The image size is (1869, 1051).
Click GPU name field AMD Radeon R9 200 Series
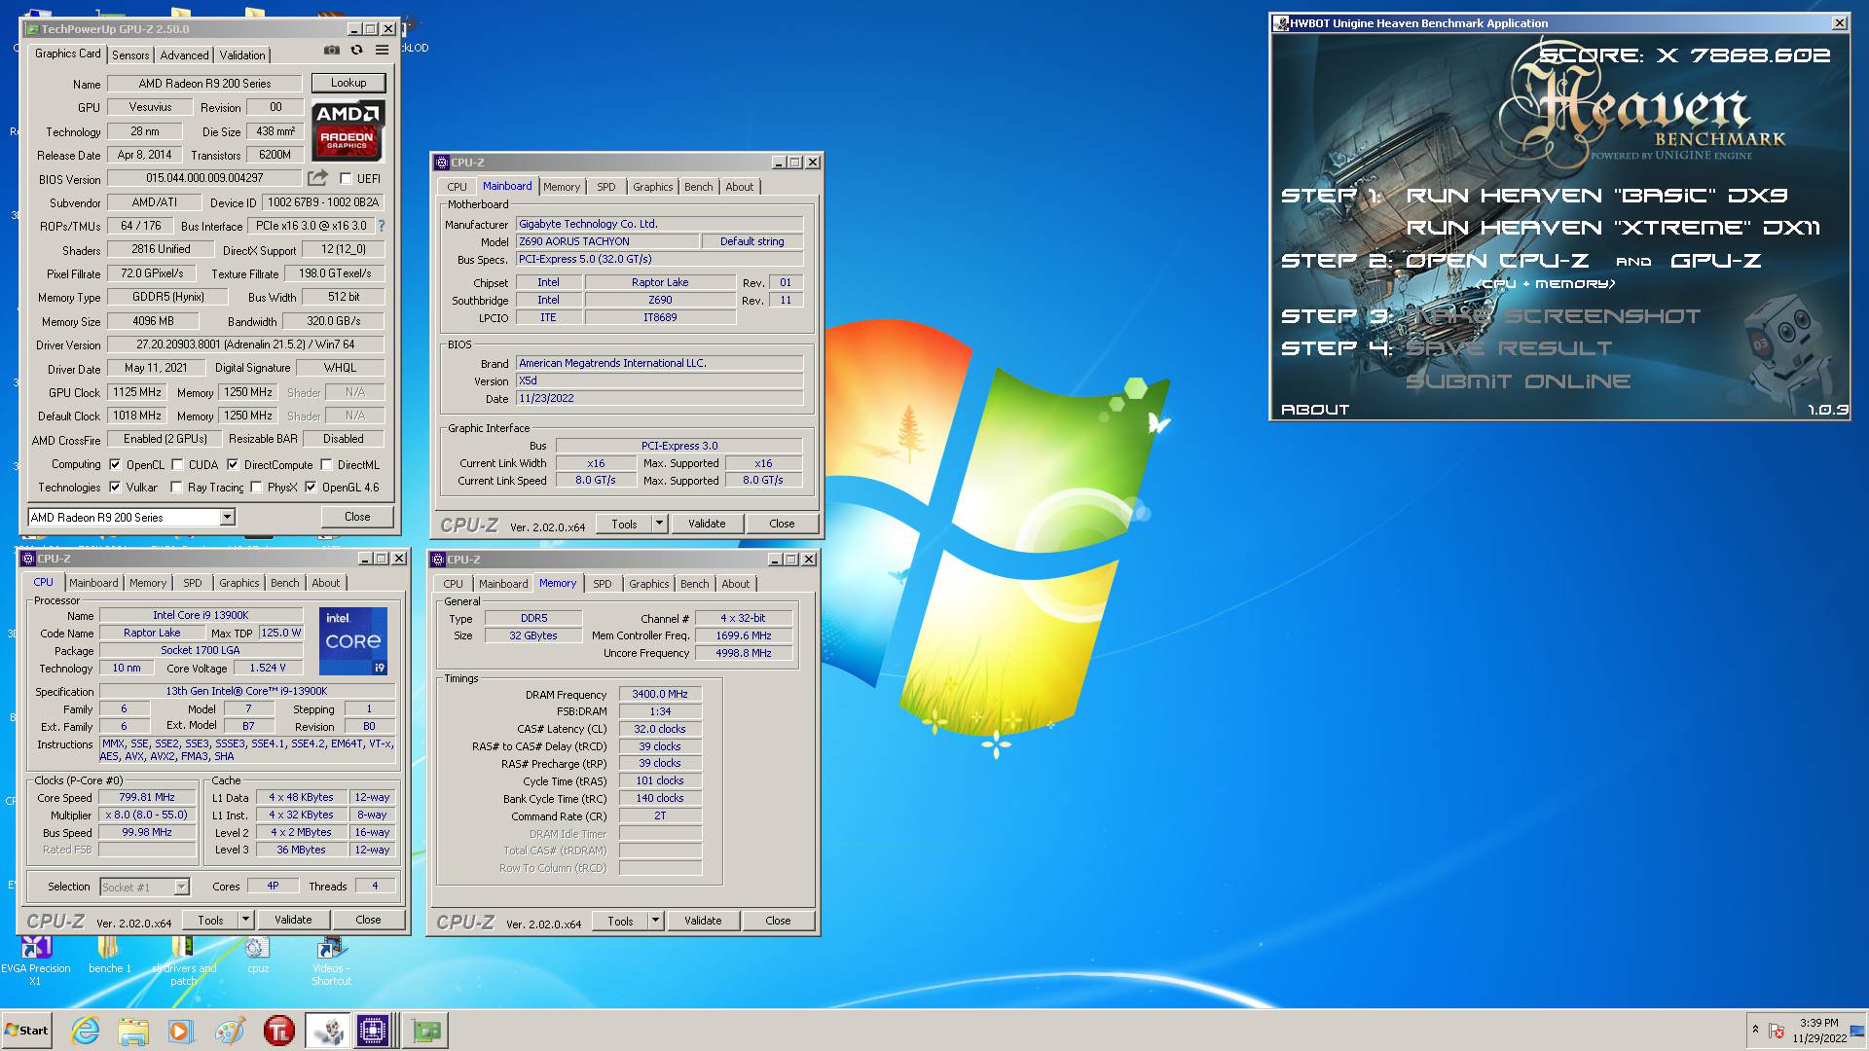(x=204, y=84)
